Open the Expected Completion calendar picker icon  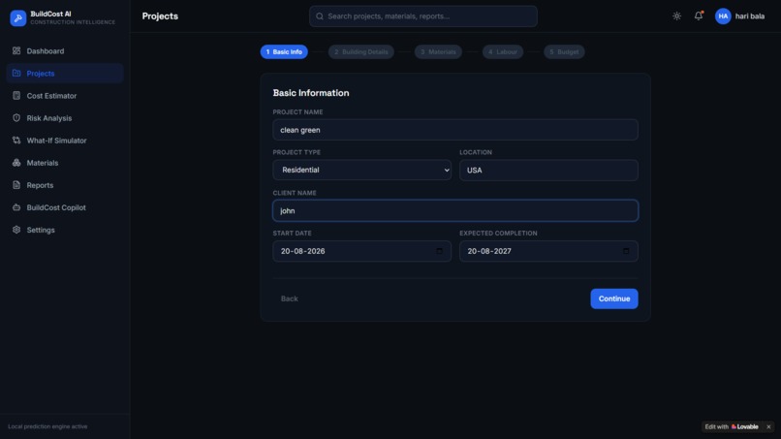(626, 251)
